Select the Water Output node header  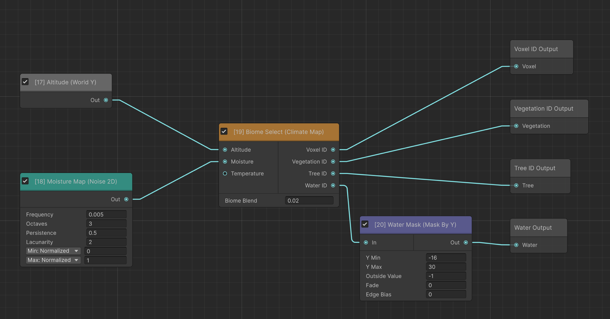click(x=539, y=228)
